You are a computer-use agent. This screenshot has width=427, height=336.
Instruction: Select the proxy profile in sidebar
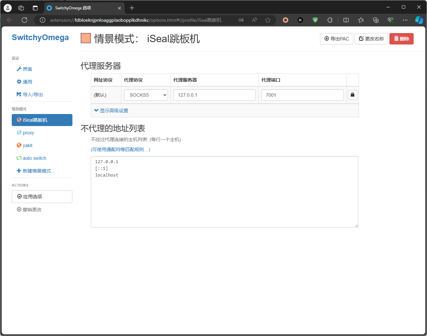[x=28, y=133]
